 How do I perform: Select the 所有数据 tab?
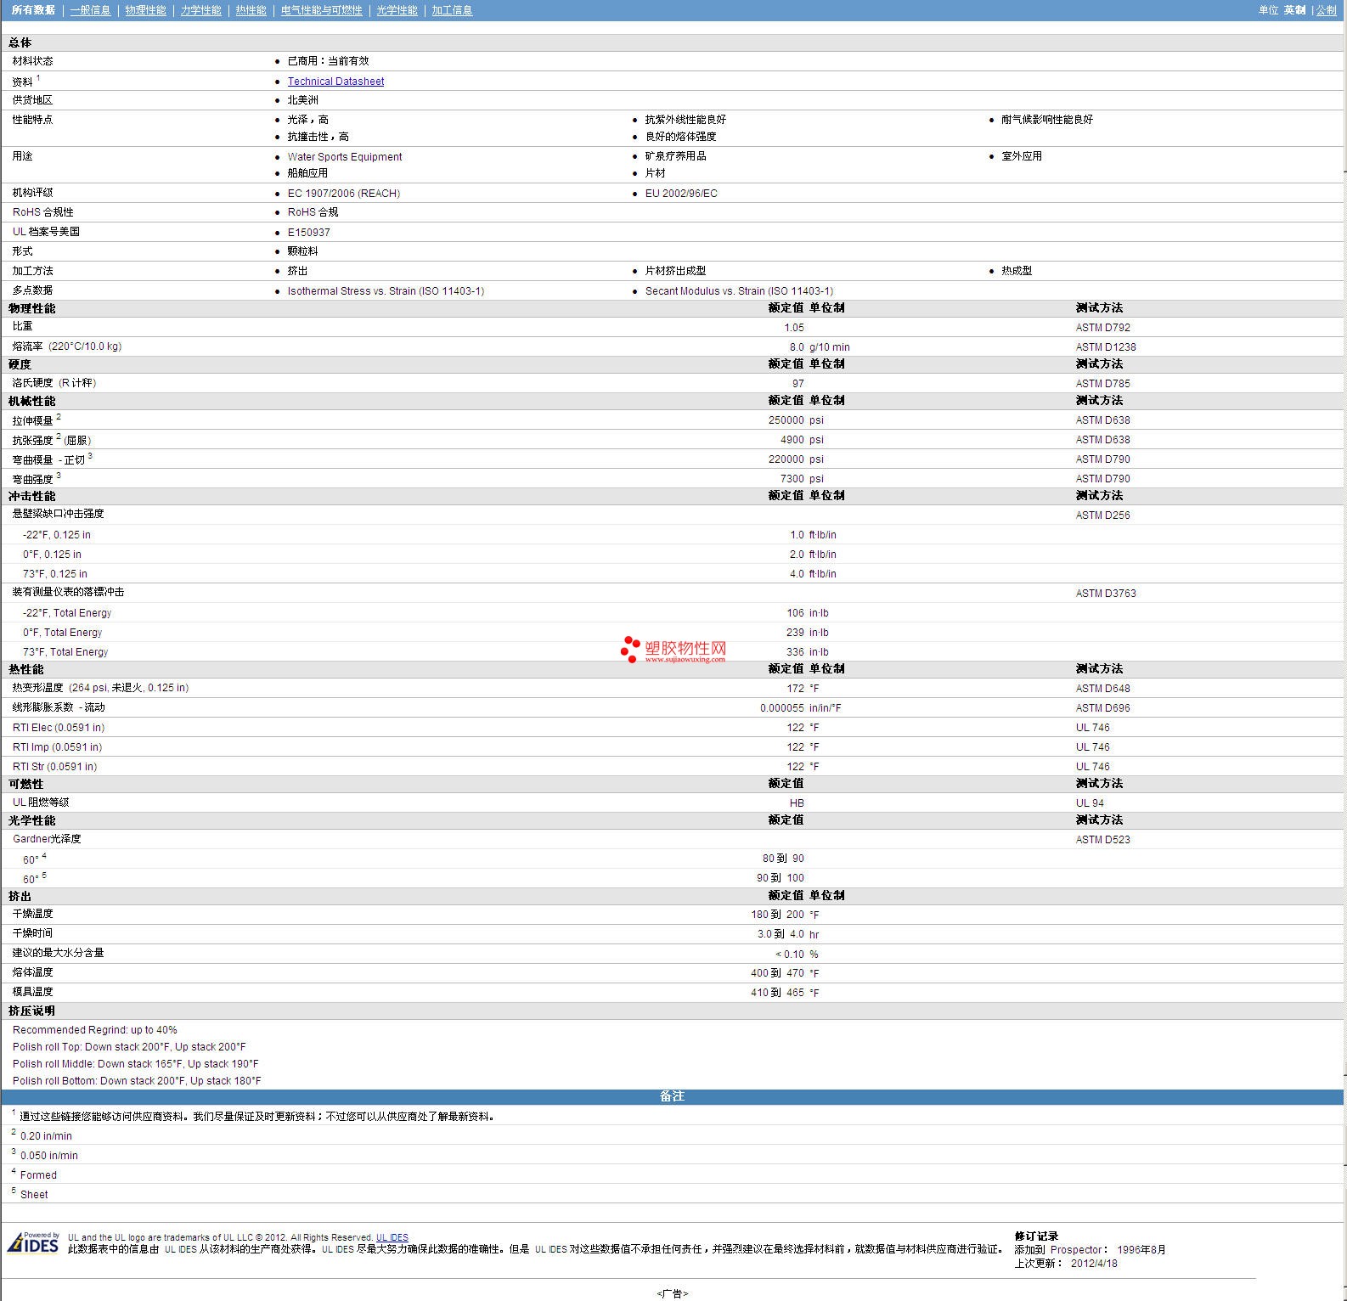tap(33, 10)
